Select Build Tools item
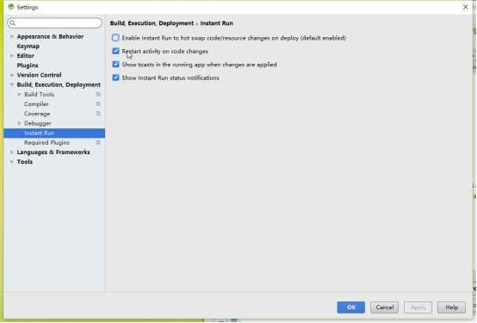The width and height of the screenshot is (477, 323). point(39,95)
